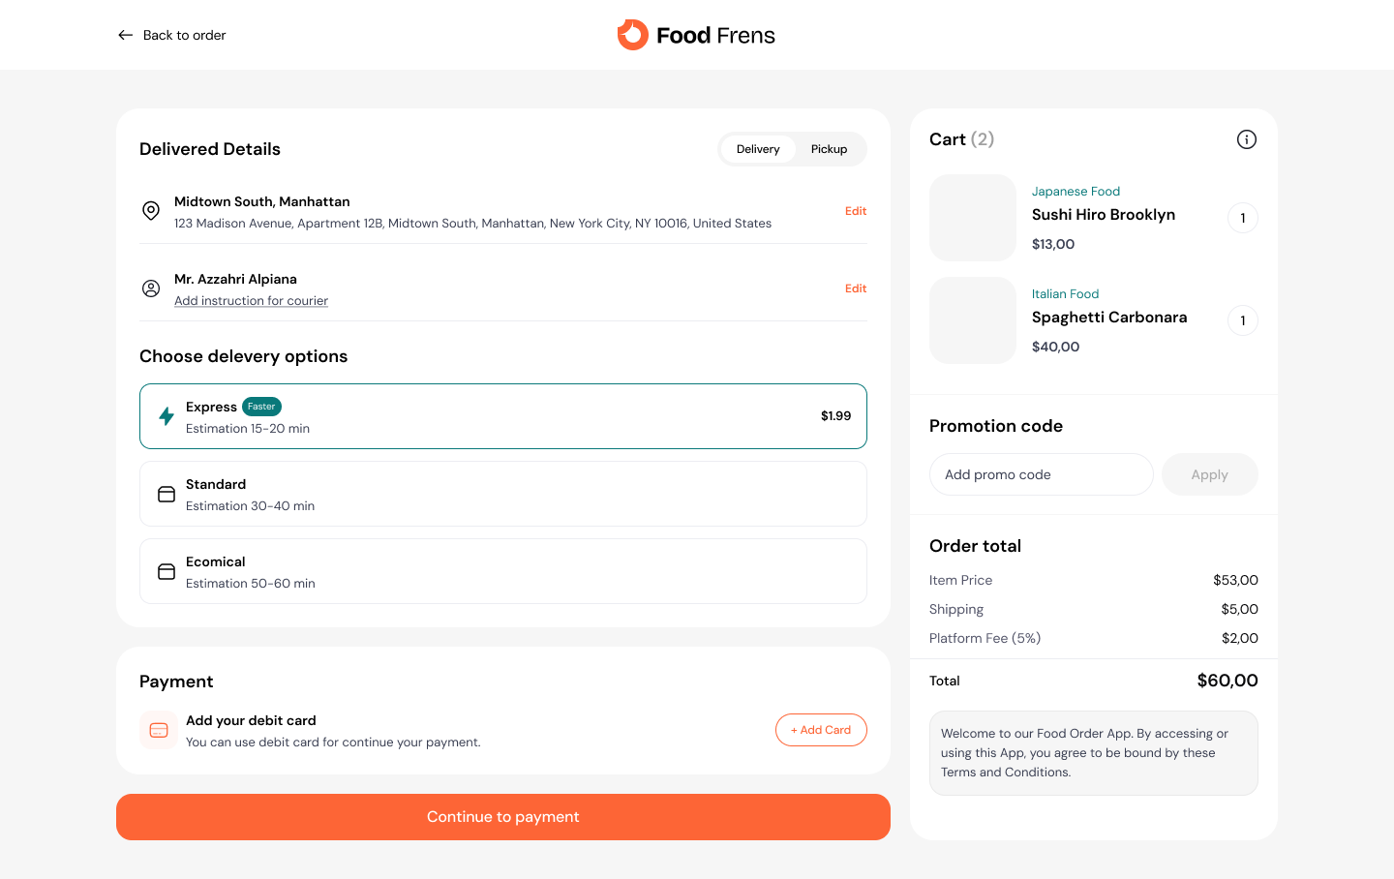Image resolution: width=1394 pixels, height=879 pixels.
Task: Choose Standard delivery option
Action: click(x=503, y=494)
